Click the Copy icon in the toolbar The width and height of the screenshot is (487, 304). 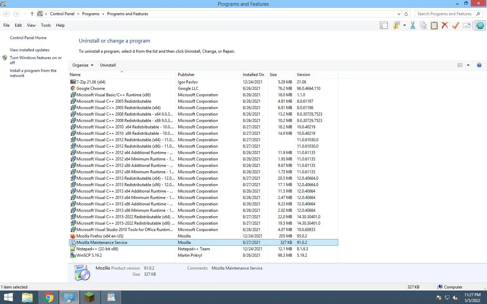tap(423, 25)
